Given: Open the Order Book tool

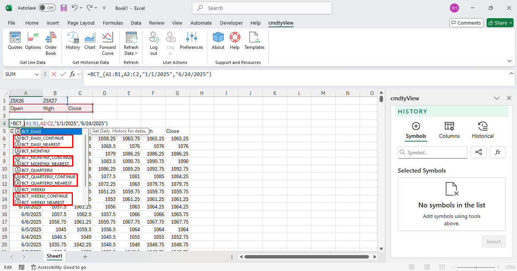Looking at the screenshot, I should pyautogui.click(x=51, y=44).
